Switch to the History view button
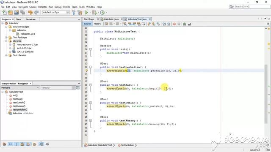 tap(97, 24)
